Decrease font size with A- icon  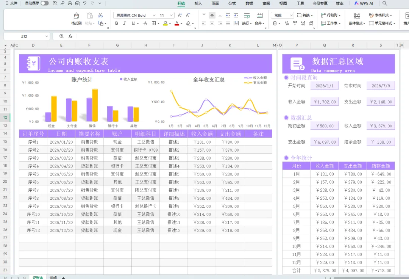[x=188, y=16]
